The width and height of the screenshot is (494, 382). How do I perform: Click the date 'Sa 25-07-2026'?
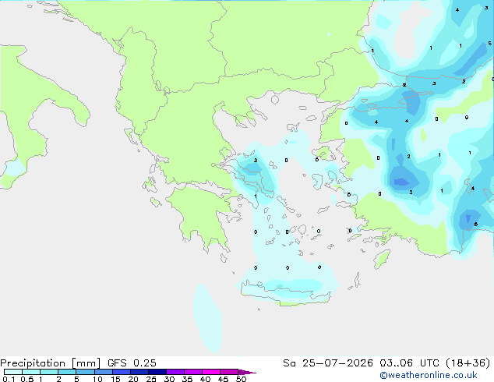click(x=328, y=363)
